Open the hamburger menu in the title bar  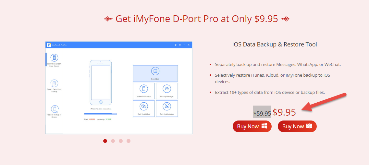pyautogui.click(x=180, y=45)
